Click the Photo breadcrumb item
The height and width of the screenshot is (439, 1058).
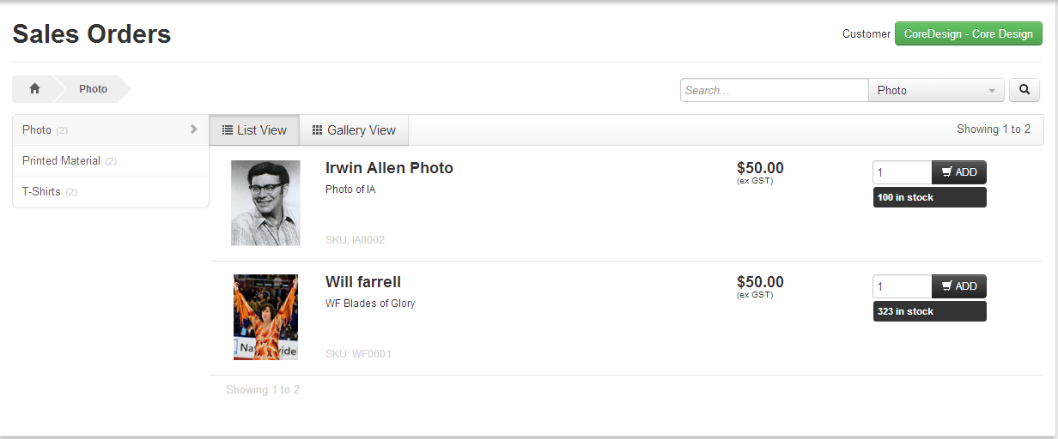point(93,89)
